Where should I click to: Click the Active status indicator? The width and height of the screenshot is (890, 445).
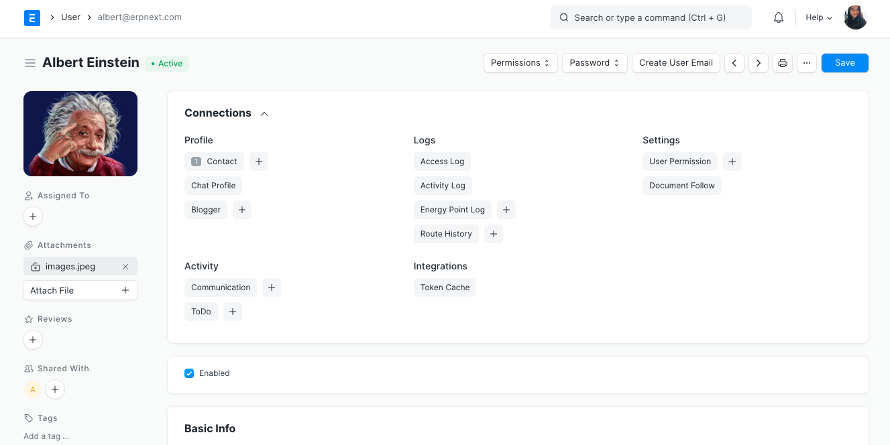[167, 64]
